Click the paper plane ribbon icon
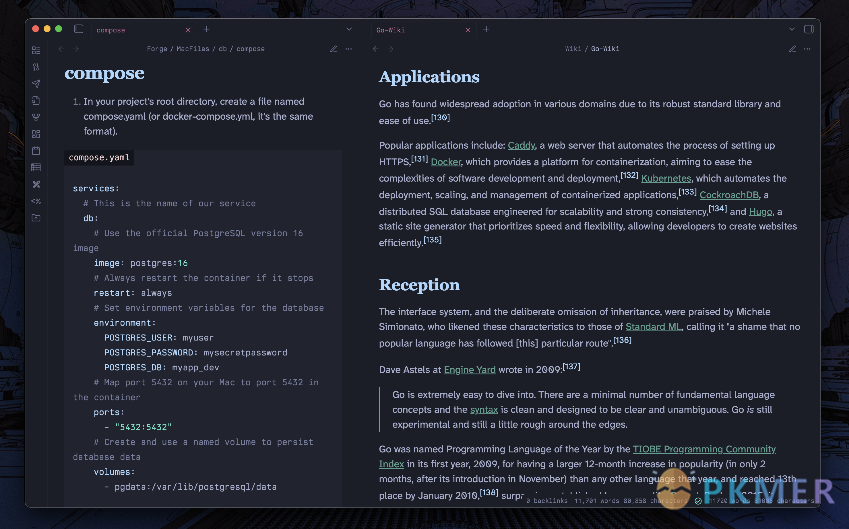 [36, 83]
